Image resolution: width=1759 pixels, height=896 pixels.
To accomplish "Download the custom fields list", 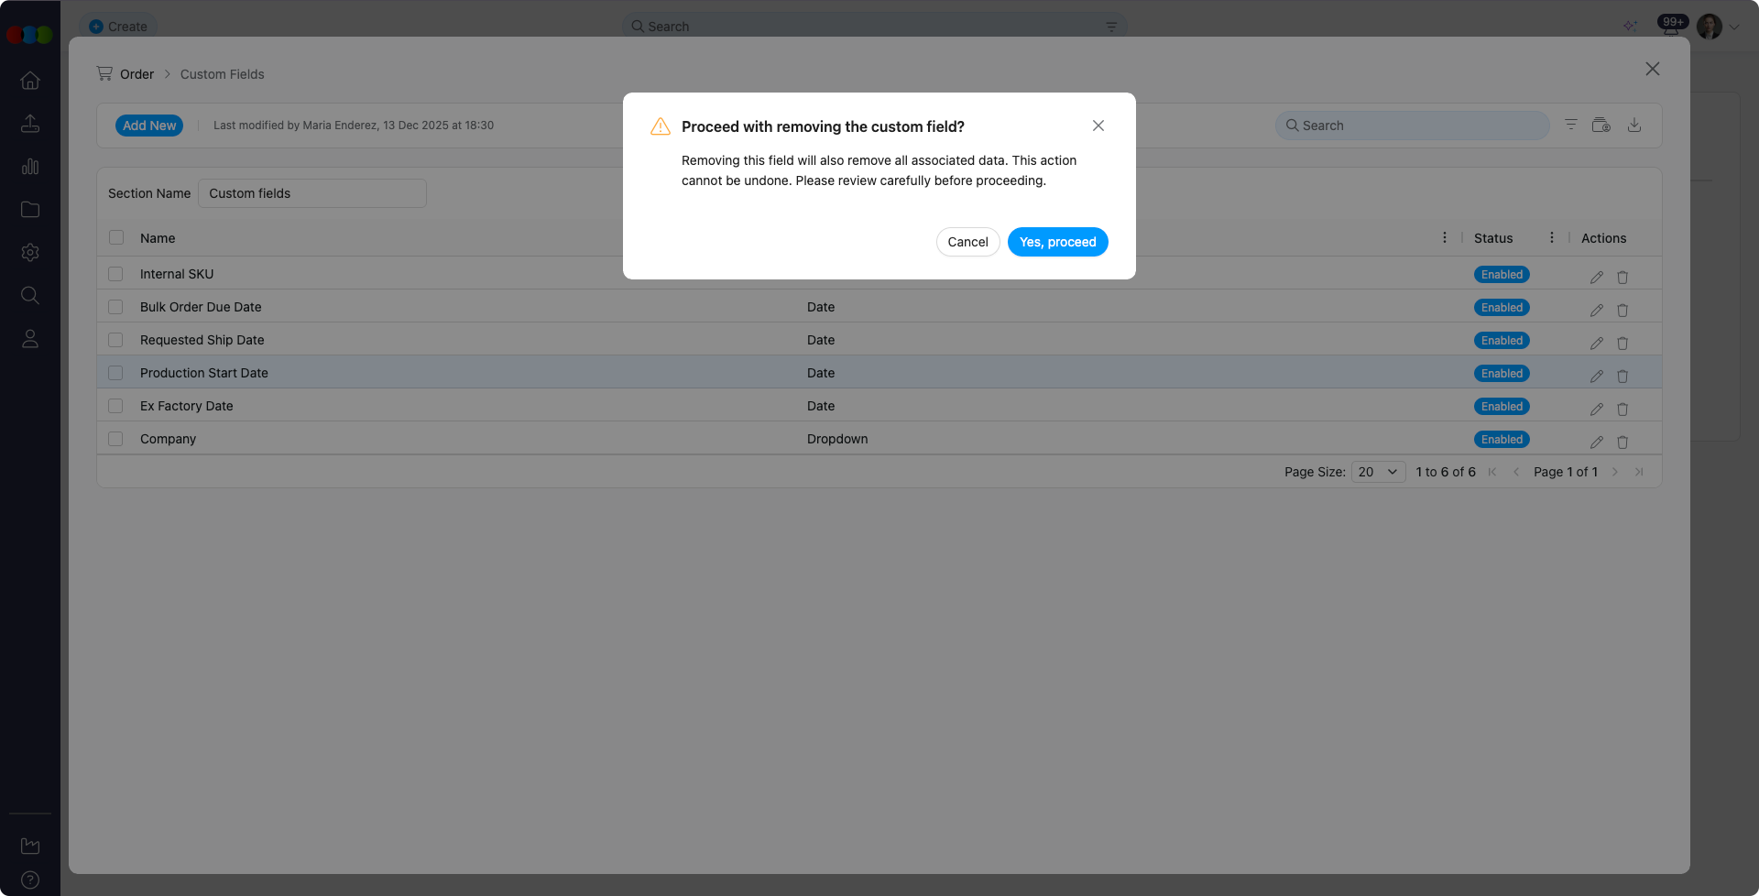I will click(1634, 125).
